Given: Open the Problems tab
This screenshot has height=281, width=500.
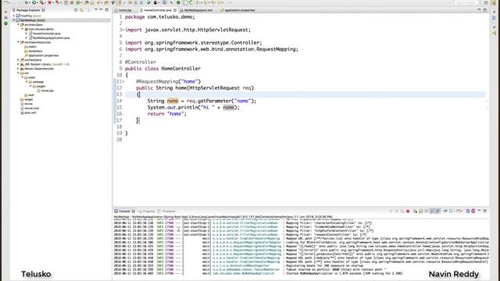Looking at the screenshot, I should [169, 212].
